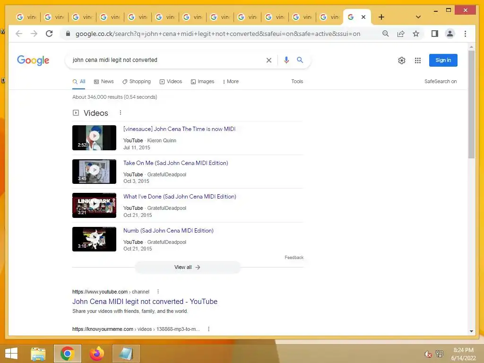The height and width of the screenshot is (363, 484).
Task: Click the Sign in button
Action: click(443, 60)
